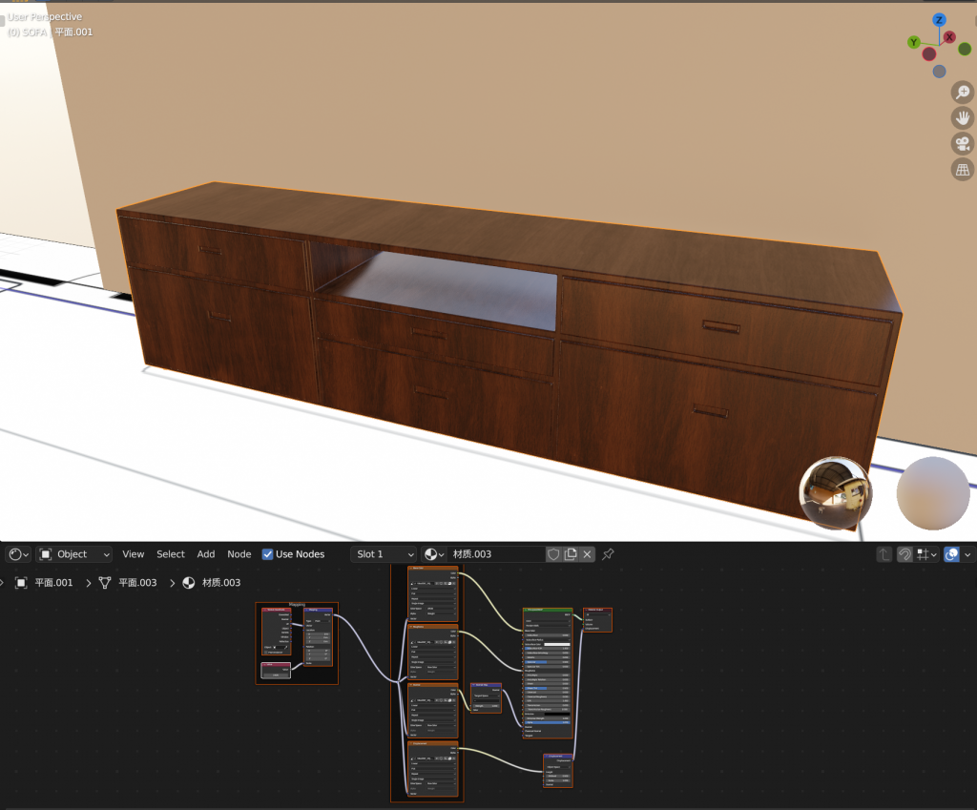977x810 pixels.
Task: Switch perspective/orthographic with the grid icon
Action: pos(963,170)
